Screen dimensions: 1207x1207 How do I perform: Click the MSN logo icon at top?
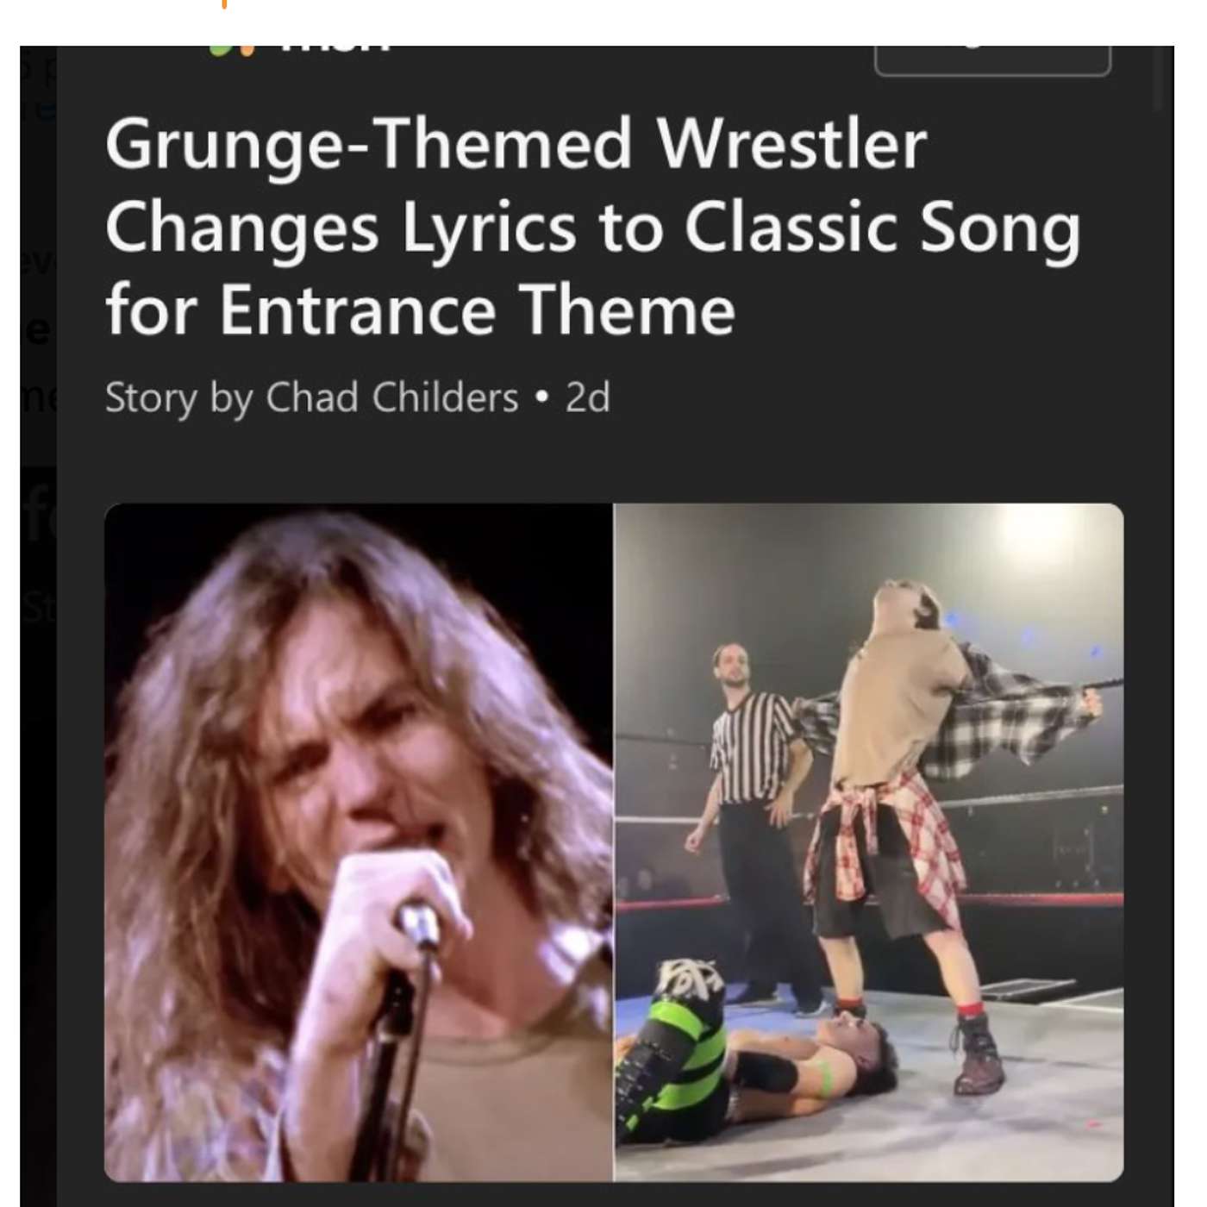(233, 50)
